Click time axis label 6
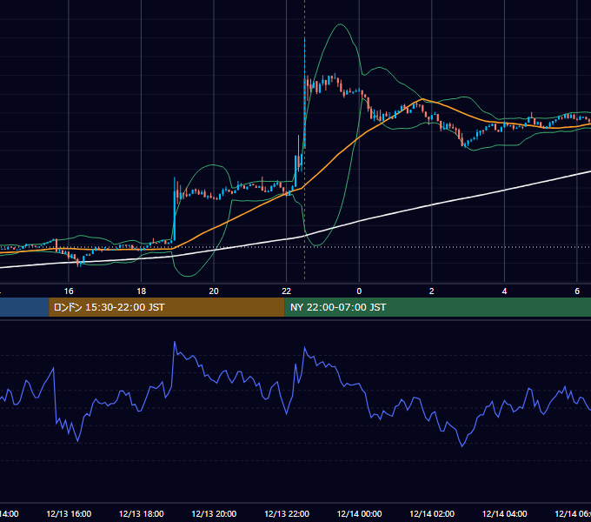Image resolution: width=591 pixels, height=522 pixels. pyautogui.click(x=577, y=291)
